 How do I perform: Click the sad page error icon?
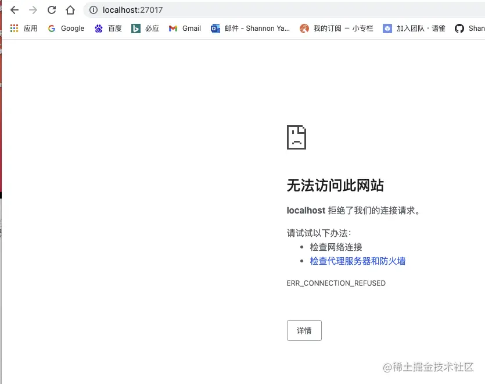tap(296, 137)
